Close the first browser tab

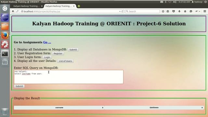coord(42,6)
